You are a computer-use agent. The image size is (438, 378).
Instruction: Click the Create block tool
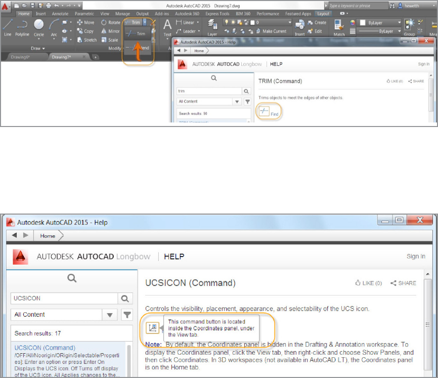(317, 22)
